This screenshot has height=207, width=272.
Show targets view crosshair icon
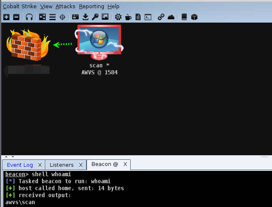pyautogui.click(x=63, y=17)
